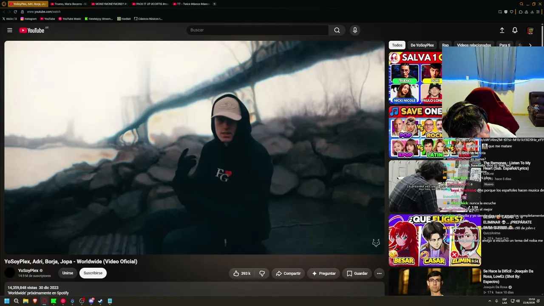Viewport: 544px width, 306px height.
Task: Click the Guardar button
Action: click(x=357, y=273)
